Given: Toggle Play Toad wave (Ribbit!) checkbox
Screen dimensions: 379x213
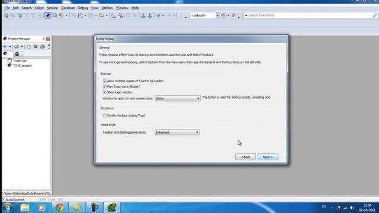Looking at the screenshot, I should pyautogui.click(x=104, y=86).
